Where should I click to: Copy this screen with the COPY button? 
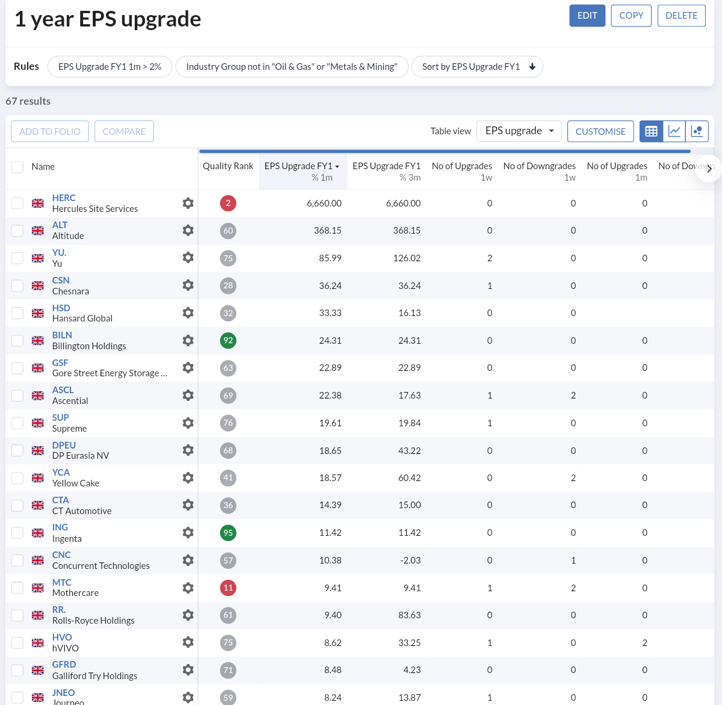[631, 16]
